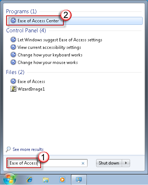The image size is (148, 185).
Task: Clear the search text with the X
Action: pos(83,163)
